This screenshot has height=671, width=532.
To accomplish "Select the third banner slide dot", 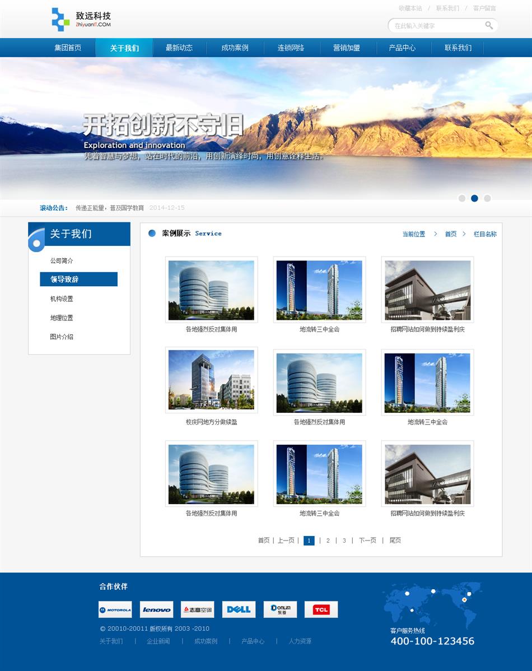I will pos(487,198).
